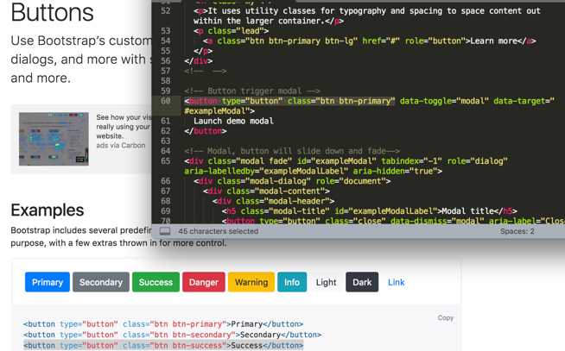Click the yellow Warning button
The height and width of the screenshot is (351, 565).
pos(251,282)
